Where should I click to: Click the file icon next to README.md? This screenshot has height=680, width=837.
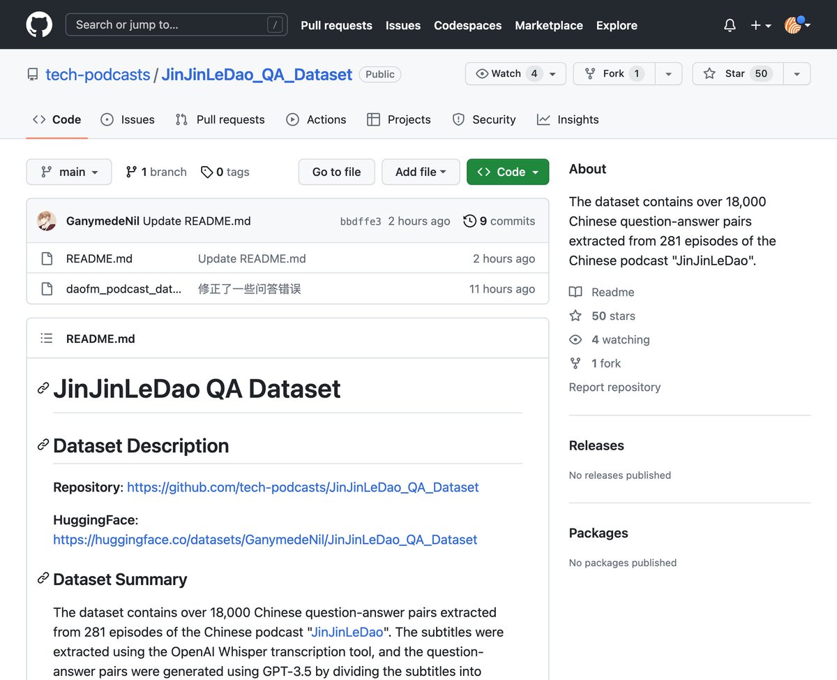coord(47,259)
